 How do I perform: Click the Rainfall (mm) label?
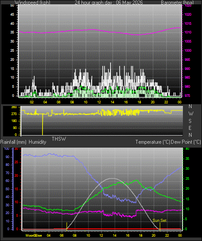(13, 142)
